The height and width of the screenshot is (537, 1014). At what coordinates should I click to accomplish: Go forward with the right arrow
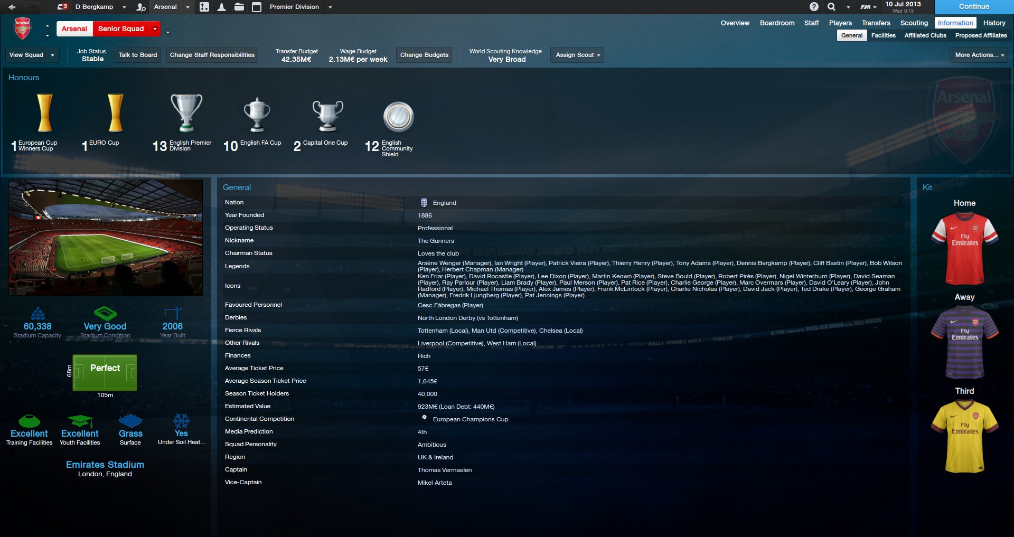(33, 7)
